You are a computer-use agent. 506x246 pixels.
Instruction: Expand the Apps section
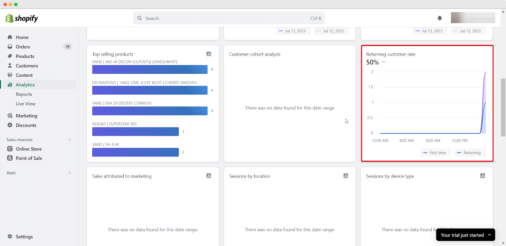pyautogui.click(x=70, y=172)
